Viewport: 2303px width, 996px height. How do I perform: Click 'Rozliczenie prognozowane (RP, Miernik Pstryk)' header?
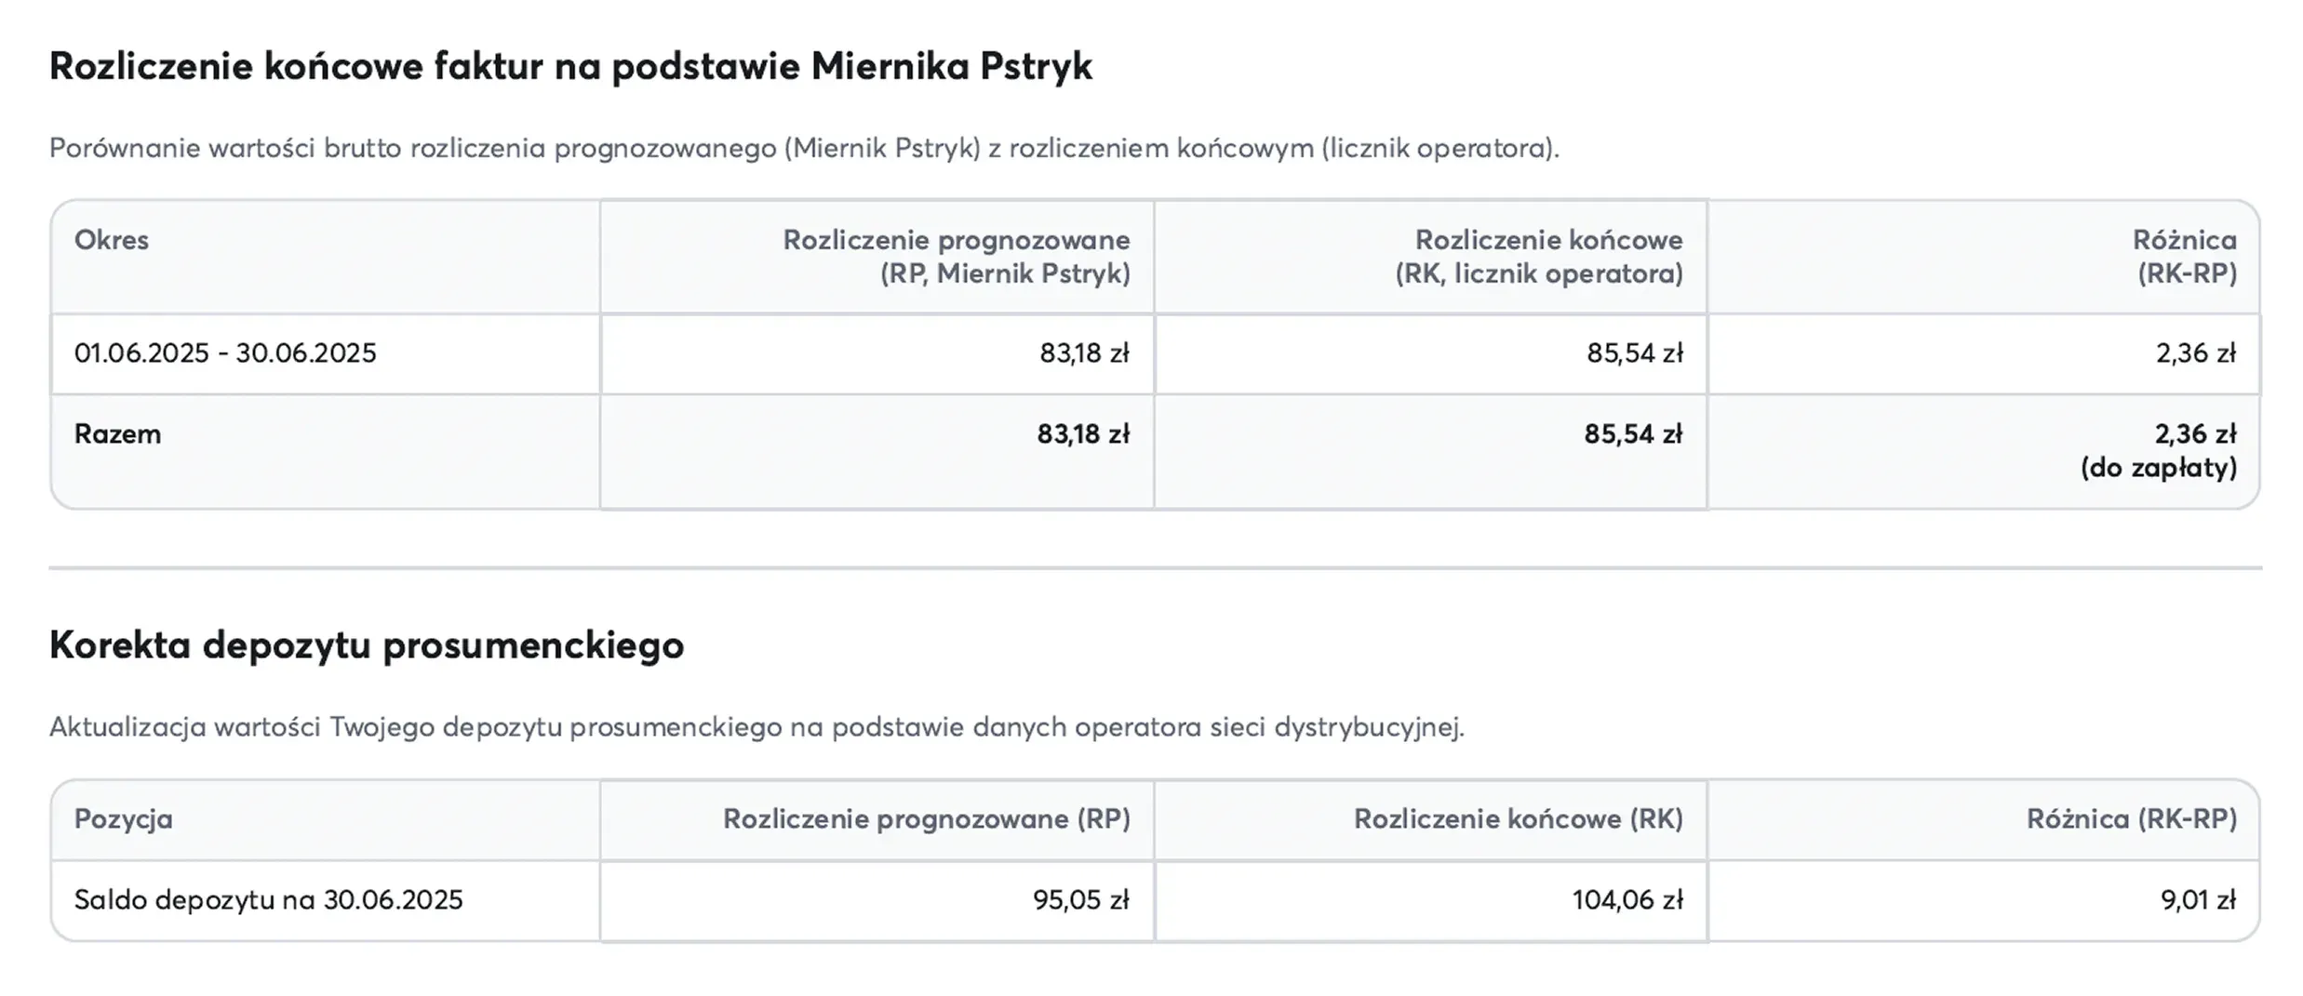pos(957,257)
